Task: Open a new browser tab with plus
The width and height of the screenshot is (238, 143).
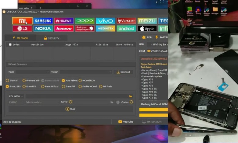Action: (40, 8)
